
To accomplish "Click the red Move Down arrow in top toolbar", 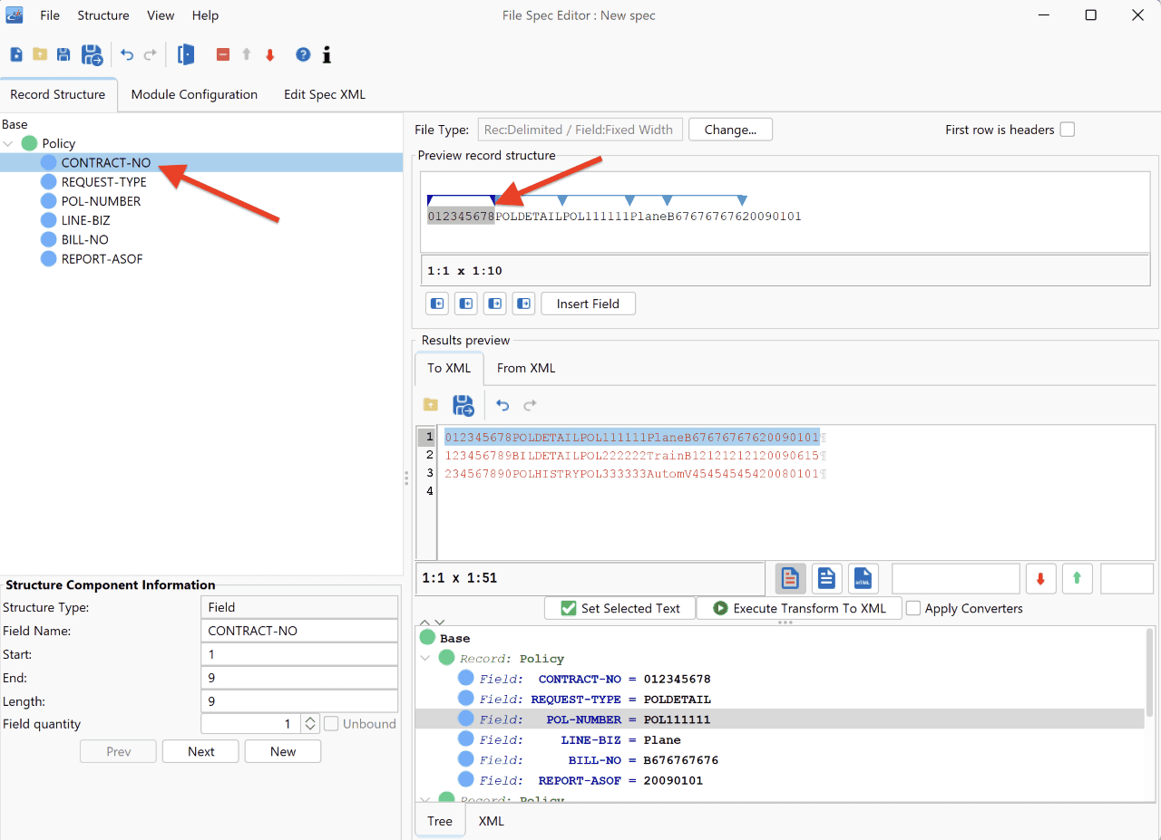I will (x=269, y=55).
